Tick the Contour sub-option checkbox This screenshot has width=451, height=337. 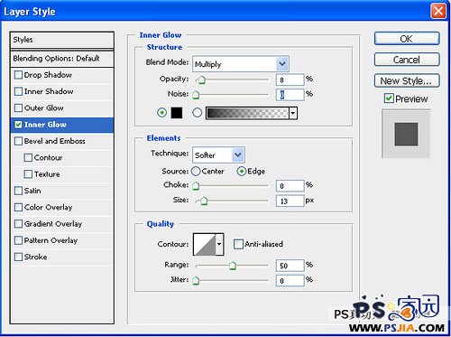click(x=28, y=157)
